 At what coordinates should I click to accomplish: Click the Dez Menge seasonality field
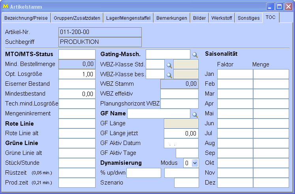(x=271, y=183)
